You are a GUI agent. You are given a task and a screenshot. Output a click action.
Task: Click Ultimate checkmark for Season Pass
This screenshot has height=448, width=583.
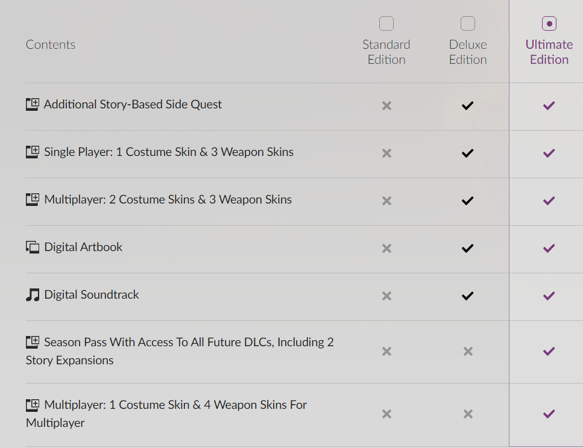coord(549,351)
